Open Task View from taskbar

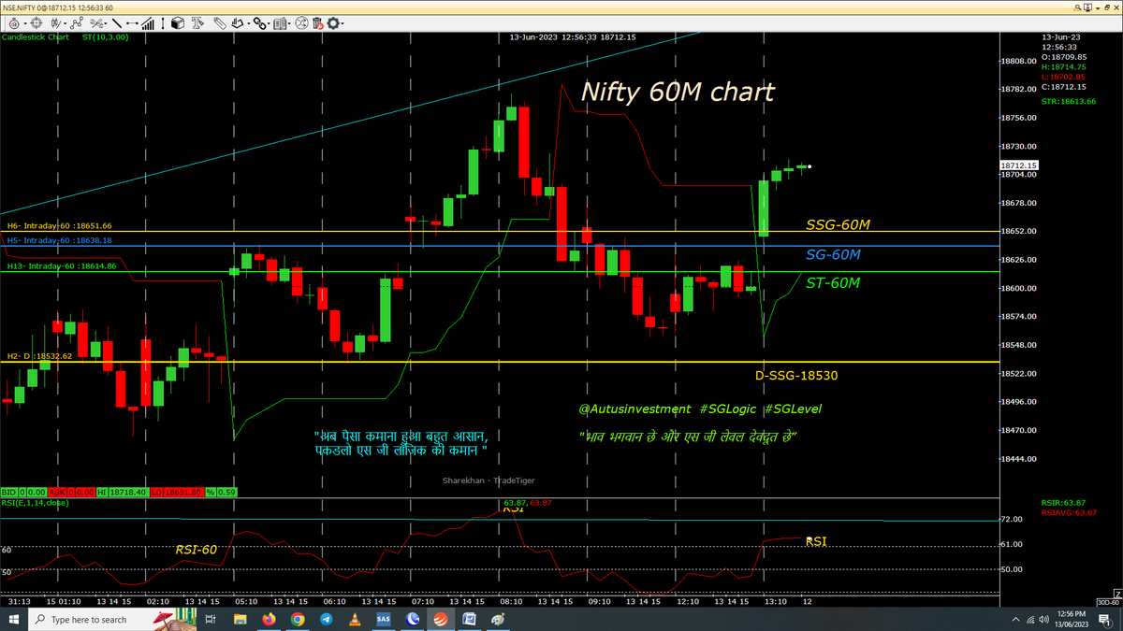pyautogui.click(x=211, y=619)
